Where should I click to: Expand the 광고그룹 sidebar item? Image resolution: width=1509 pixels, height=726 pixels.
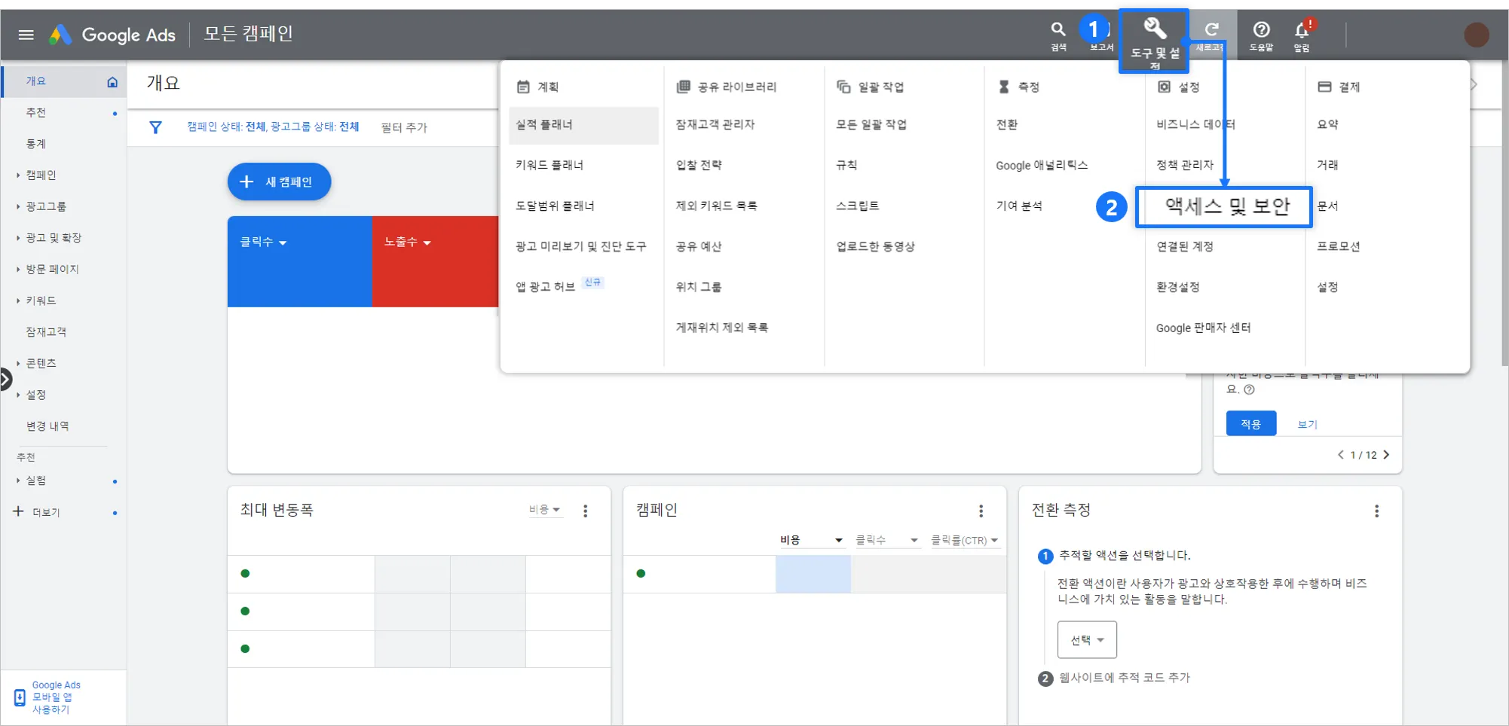[x=18, y=206]
